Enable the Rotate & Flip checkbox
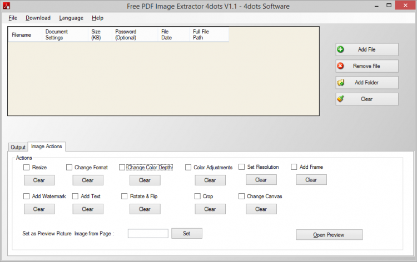This screenshot has height=262, width=417. [x=124, y=196]
